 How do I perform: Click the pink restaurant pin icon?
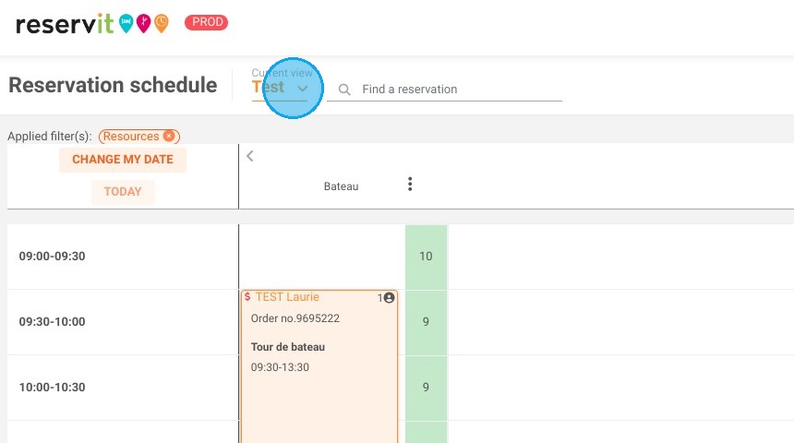[x=144, y=23]
